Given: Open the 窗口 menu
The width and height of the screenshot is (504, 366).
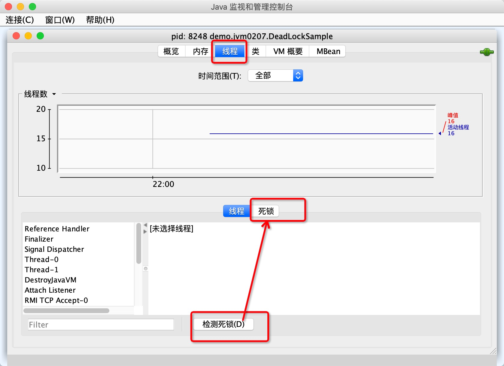Looking at the screenshot, I should (60, 20).
